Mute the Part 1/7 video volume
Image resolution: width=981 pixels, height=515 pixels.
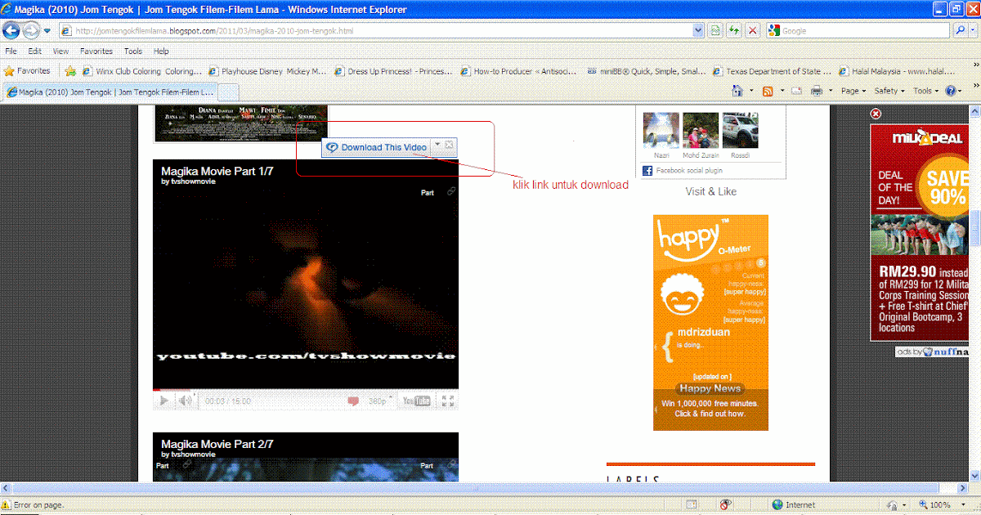click(x=186, y=401)
